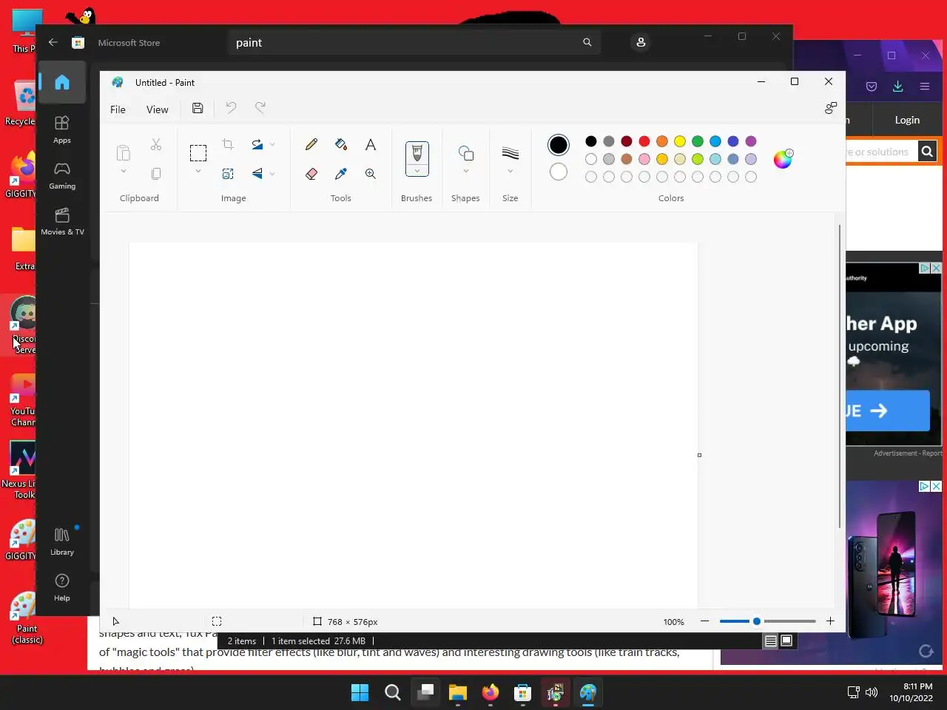Click Login in the browser window
The image size is (947, 710).
[x=907, y=120]
